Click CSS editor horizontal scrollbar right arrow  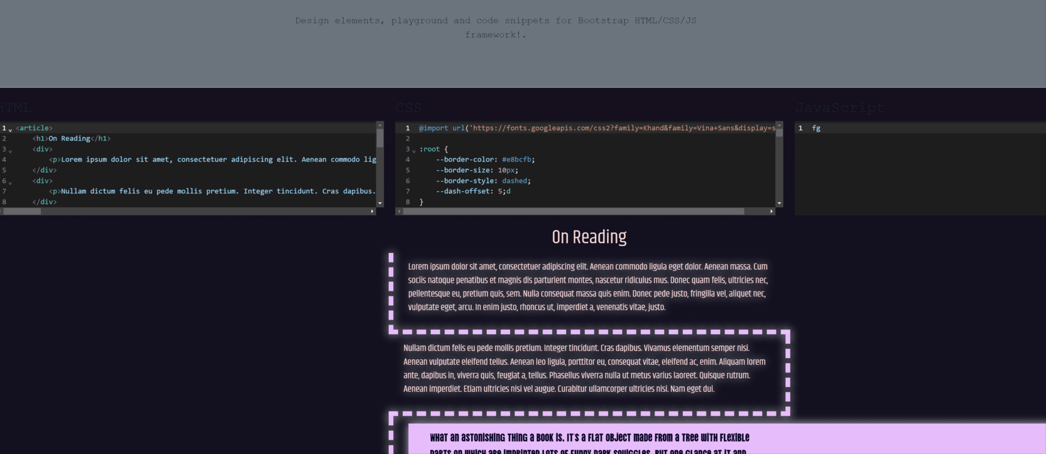[x=771, y=212]
